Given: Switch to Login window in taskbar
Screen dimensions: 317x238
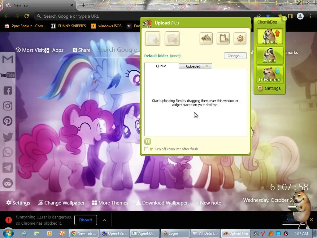Looking at the screenshot, I should (x=175, y=233).
